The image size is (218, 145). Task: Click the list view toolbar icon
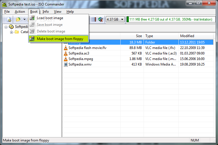94,19
